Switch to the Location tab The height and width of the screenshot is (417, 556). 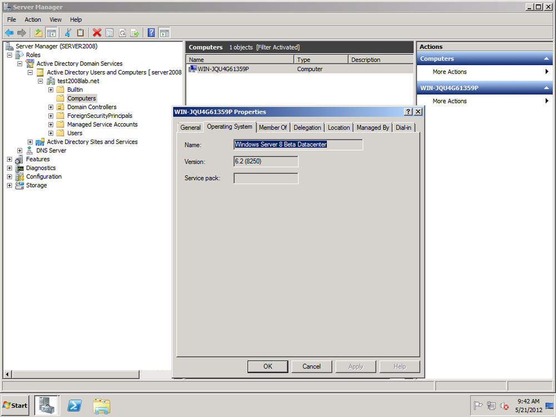(x=339, y=127)
